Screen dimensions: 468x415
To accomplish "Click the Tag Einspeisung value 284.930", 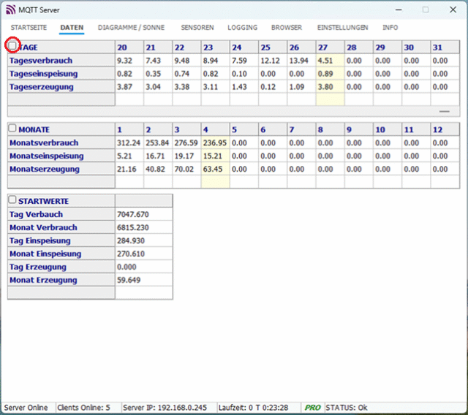I will [144, 240].
